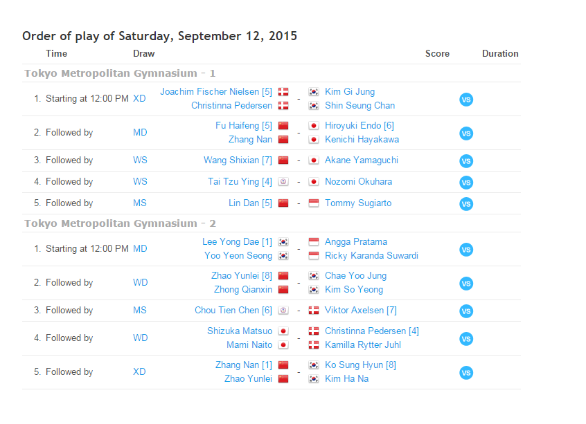Open XD draw link for first match
The width and height of the screenshot is (586, 424).
139,99
